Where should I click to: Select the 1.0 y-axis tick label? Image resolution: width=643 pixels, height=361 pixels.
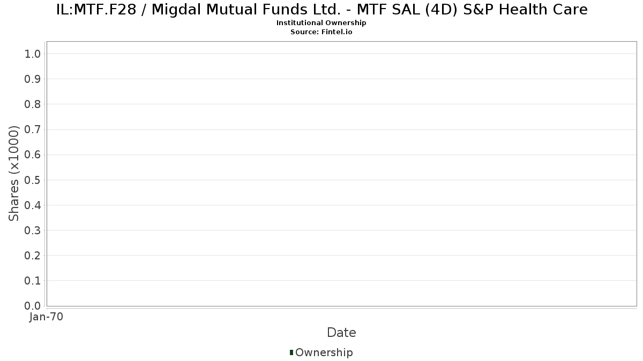point(33,53)
